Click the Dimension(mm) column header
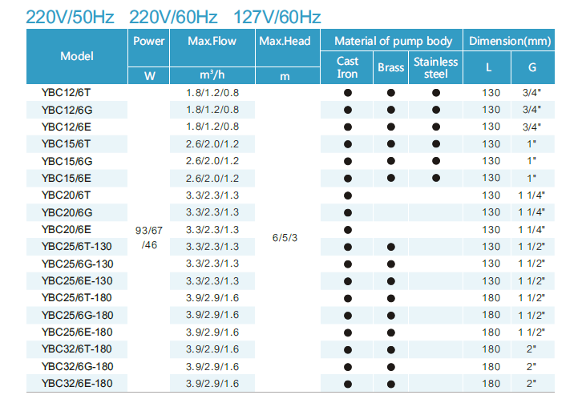Viewport: 586px width, 407px height. pos(510,41)
